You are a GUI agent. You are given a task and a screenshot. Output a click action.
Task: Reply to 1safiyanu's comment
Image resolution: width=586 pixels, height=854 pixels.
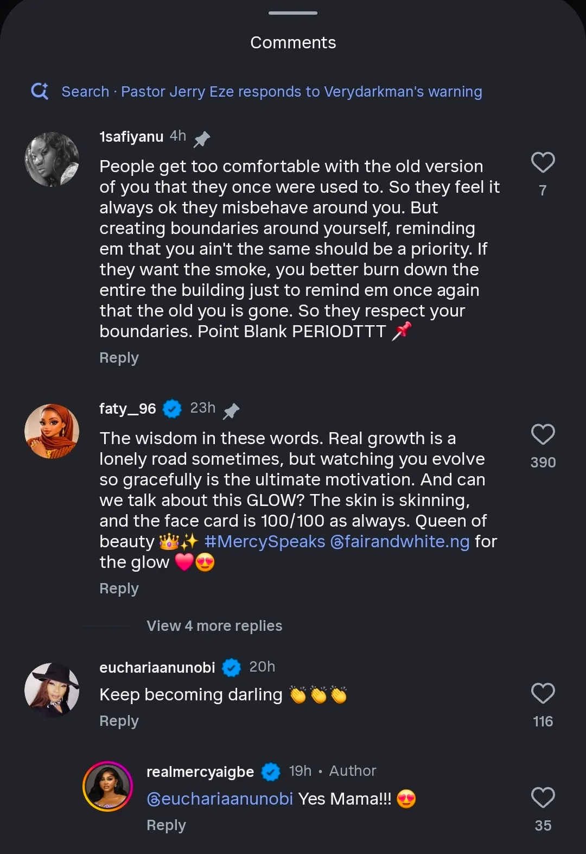[119, 358]
